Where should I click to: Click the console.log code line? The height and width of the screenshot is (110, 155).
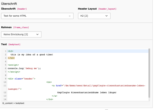[x=24, y=68]
